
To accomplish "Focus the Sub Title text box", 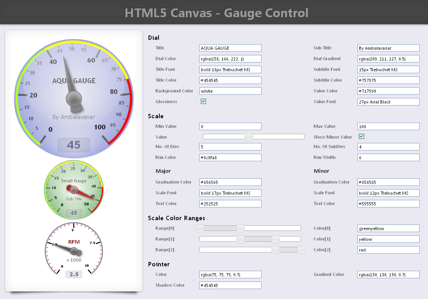I will [388, 48].
